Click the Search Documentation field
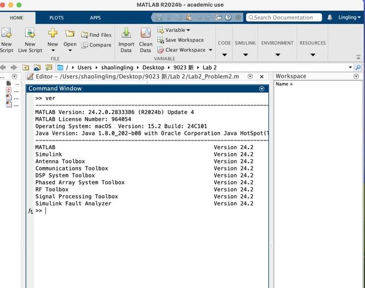365x288 pixels. pos(284,17)
